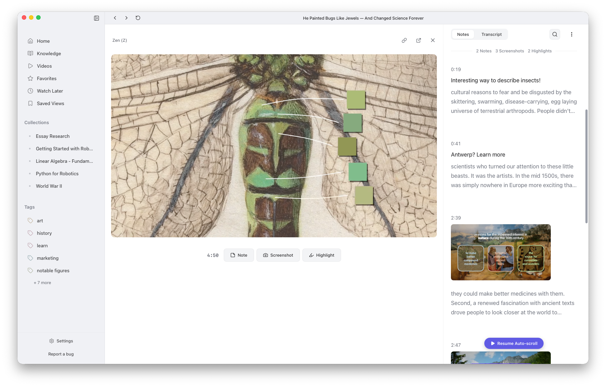Image resolution: width=606 pixels, height=387 pixels.
Task: Expand the + 7 more tags
Action: 42,283
